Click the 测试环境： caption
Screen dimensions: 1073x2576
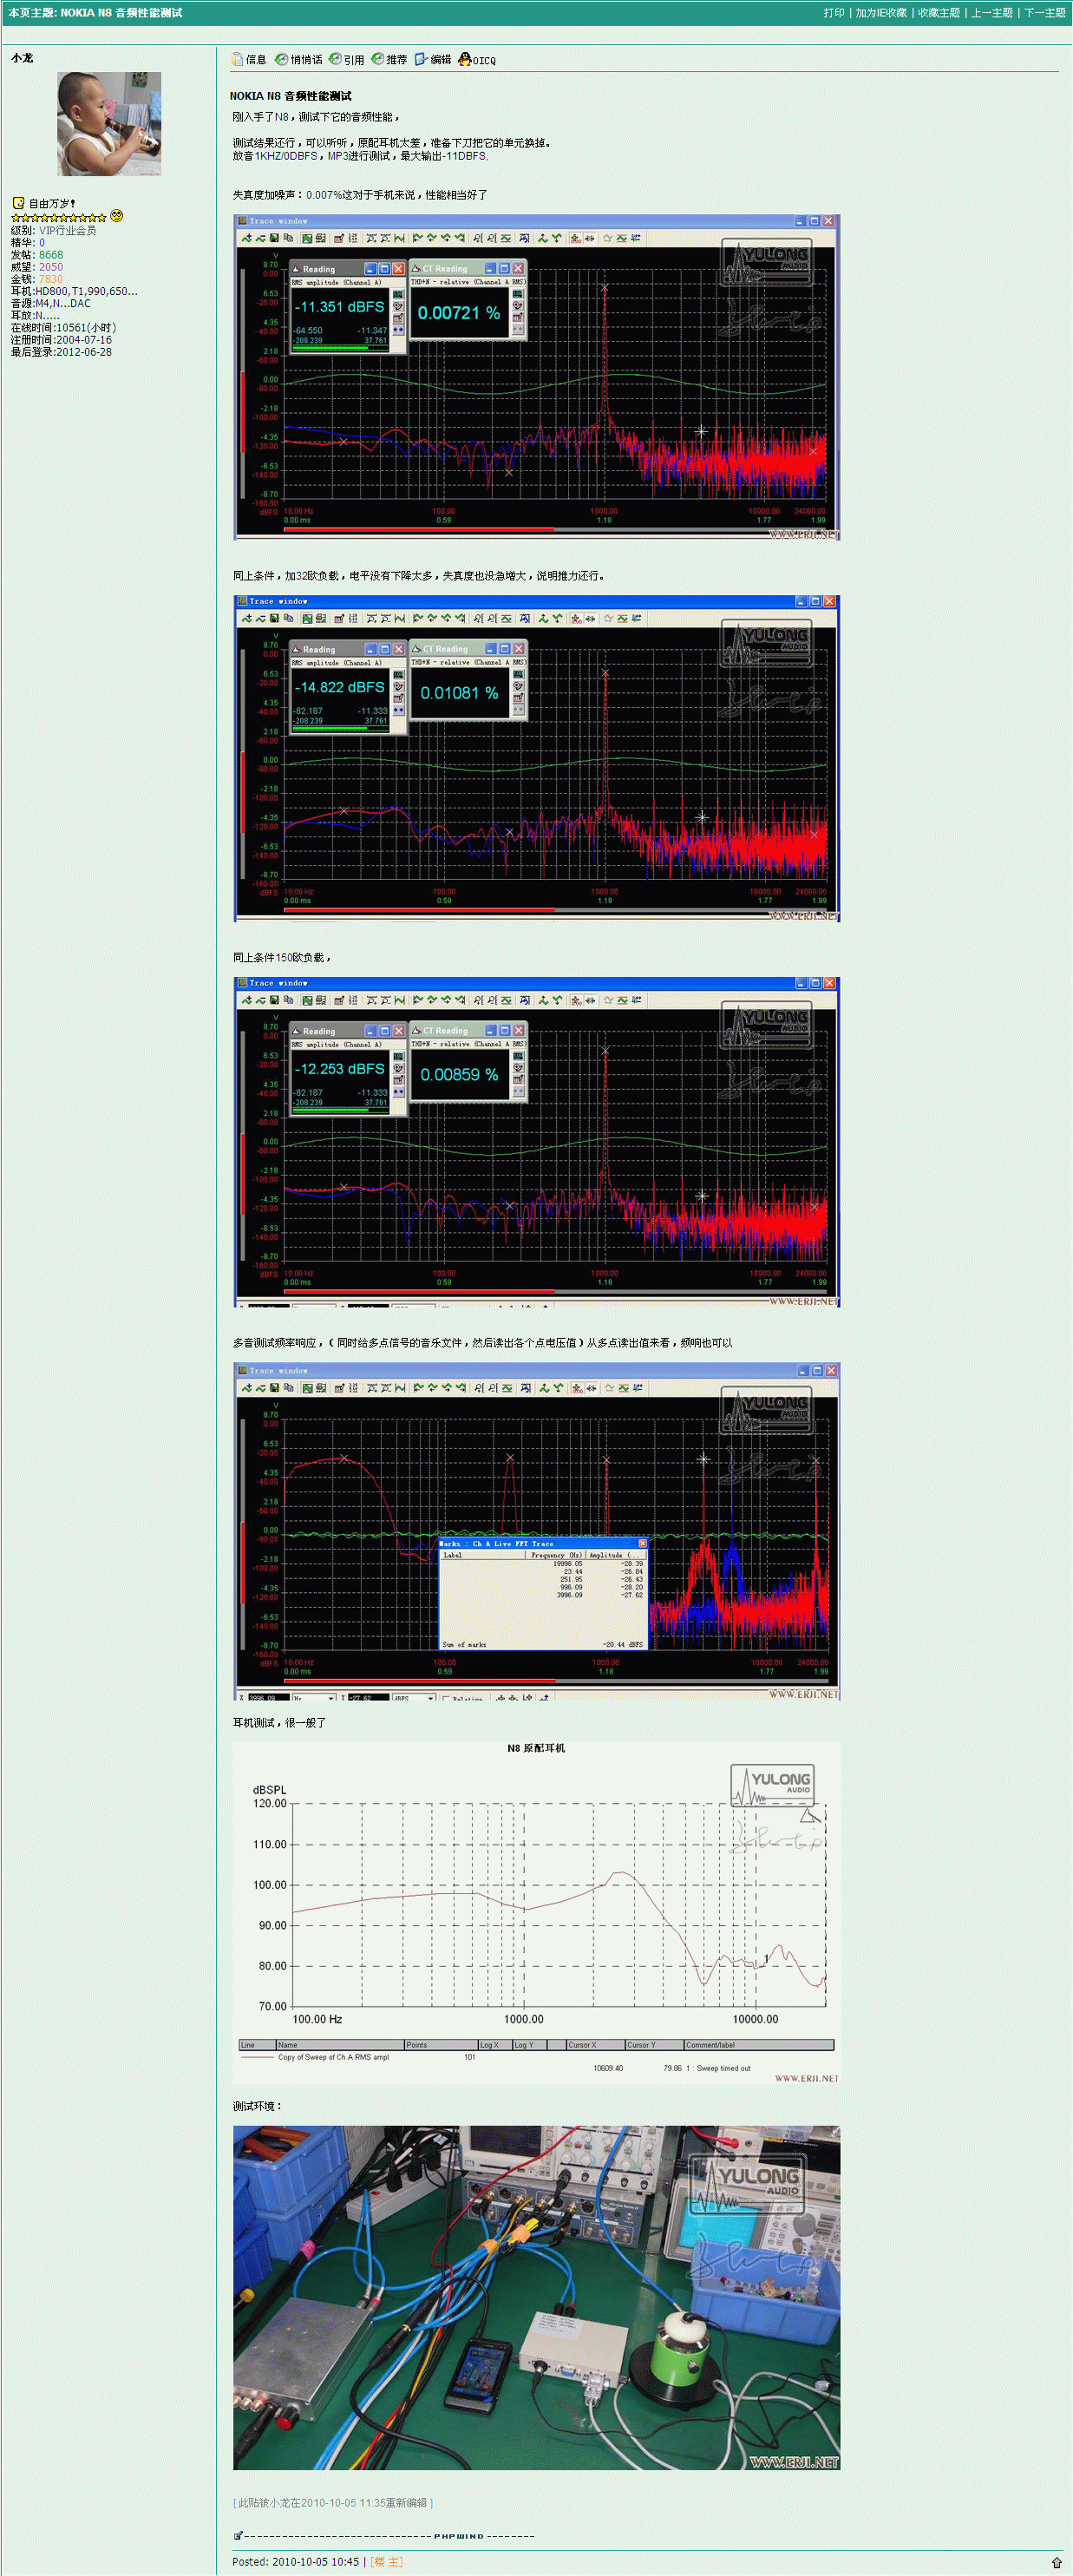pos(258,2105)
